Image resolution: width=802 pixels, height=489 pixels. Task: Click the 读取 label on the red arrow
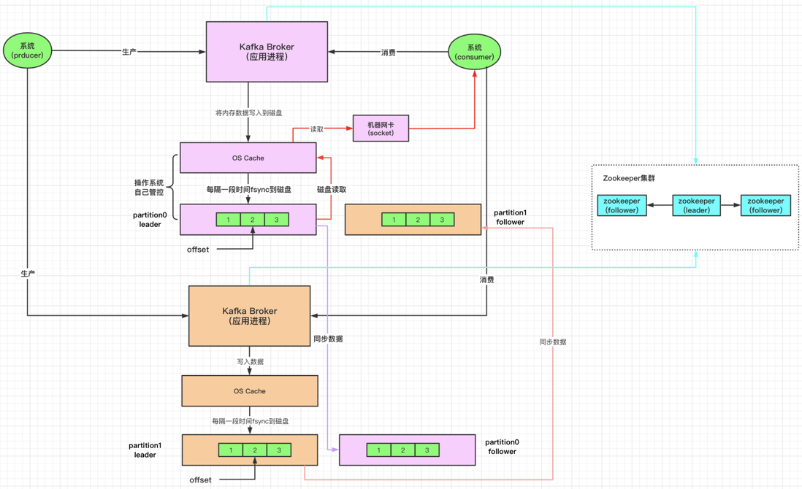316,129
